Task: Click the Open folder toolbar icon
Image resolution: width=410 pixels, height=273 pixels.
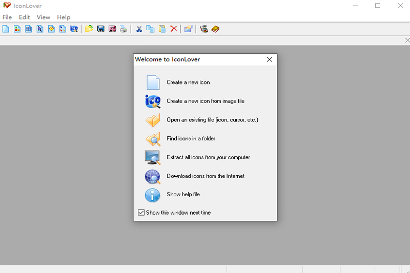Action: [x=89, y=29]
